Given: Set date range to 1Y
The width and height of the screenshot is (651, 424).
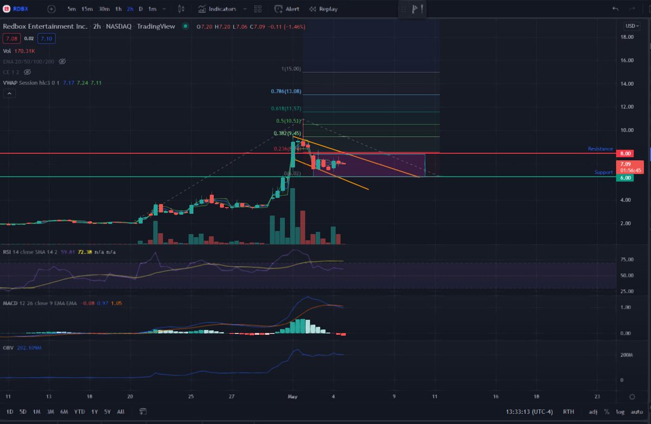Looking at the screenshot, I should (x=94, y=412).
